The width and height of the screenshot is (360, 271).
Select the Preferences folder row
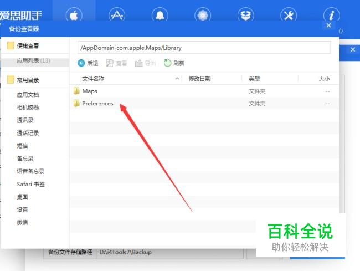pos(204,104)
